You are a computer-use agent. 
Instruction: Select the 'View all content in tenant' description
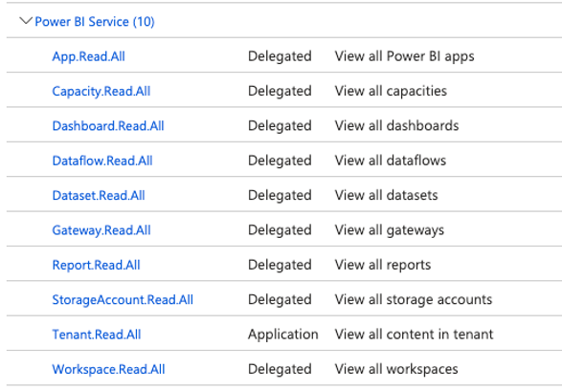[414, 335]
